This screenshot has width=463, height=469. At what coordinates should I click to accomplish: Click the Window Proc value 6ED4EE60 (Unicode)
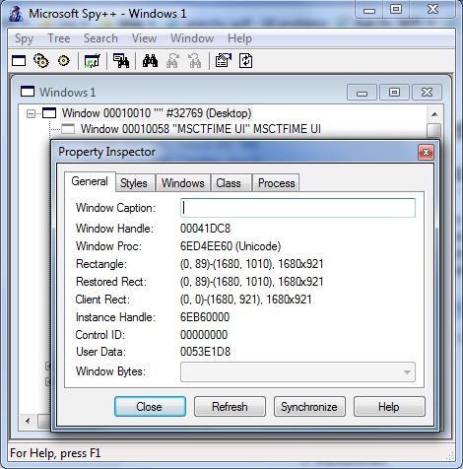coord(231,246)
